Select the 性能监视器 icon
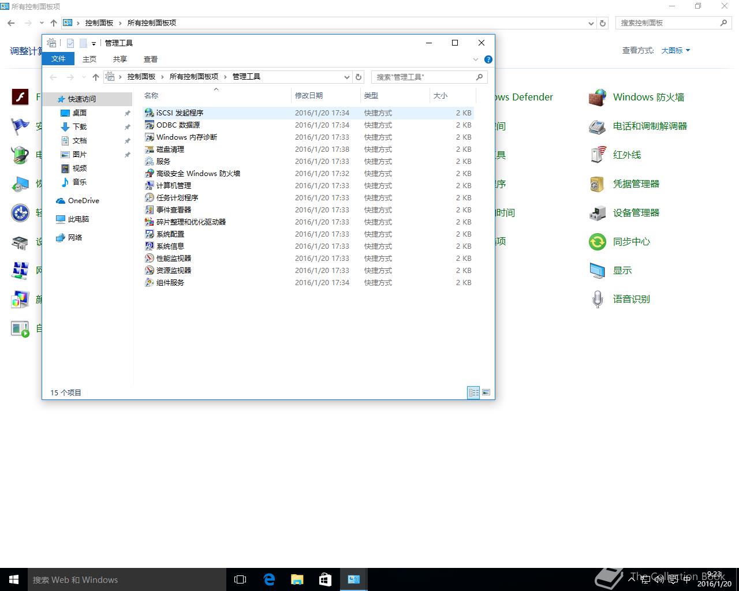 click(x=150, y=258)
